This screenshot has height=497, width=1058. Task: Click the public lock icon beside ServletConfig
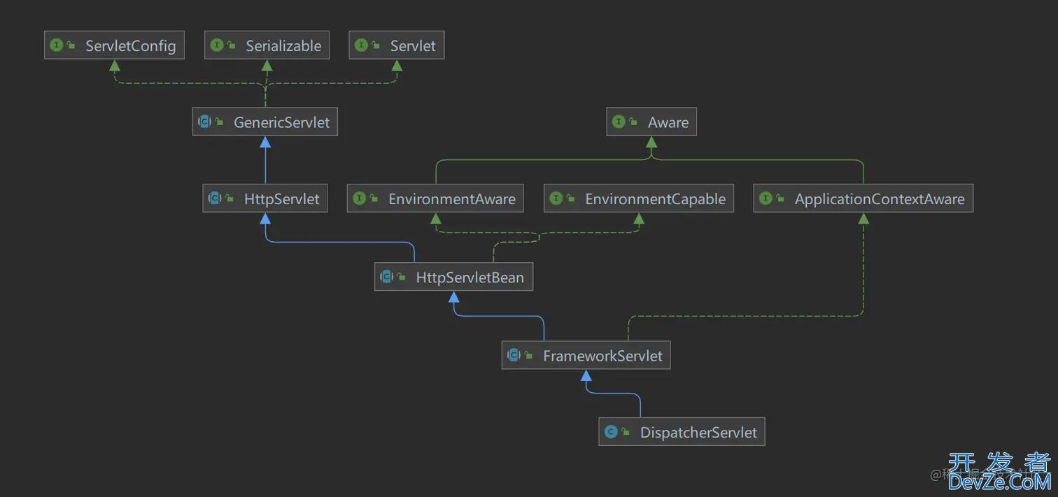(71, 45)
